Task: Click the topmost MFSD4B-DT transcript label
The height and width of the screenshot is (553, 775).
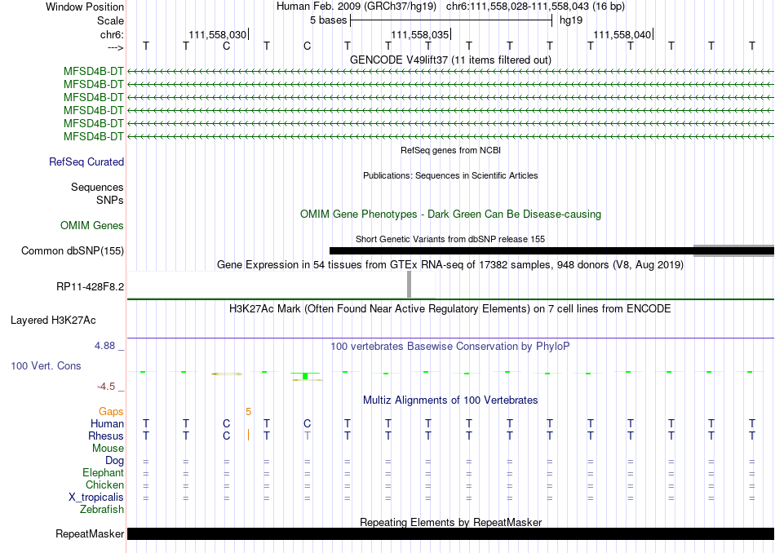Action: click(94, 71)
